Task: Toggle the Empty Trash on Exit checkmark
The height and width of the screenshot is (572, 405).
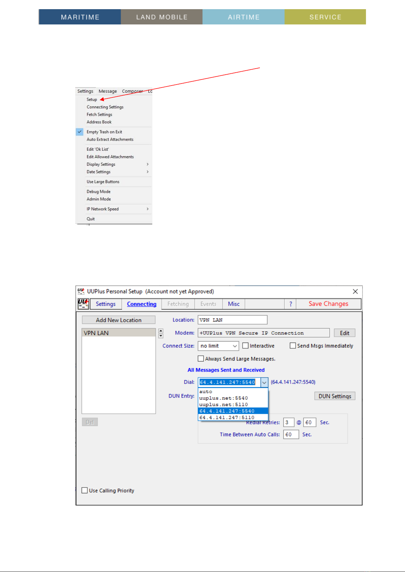Action: pyautogui.click(x=80, y=132)
